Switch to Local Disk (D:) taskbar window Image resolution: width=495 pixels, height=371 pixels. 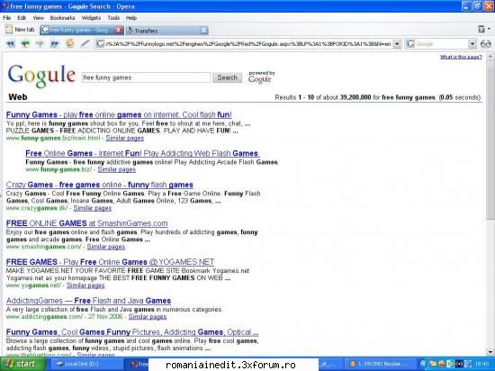click(x=85, y=364)
